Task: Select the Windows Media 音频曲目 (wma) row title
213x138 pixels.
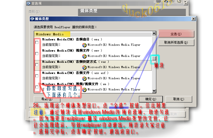Action: 72,40
